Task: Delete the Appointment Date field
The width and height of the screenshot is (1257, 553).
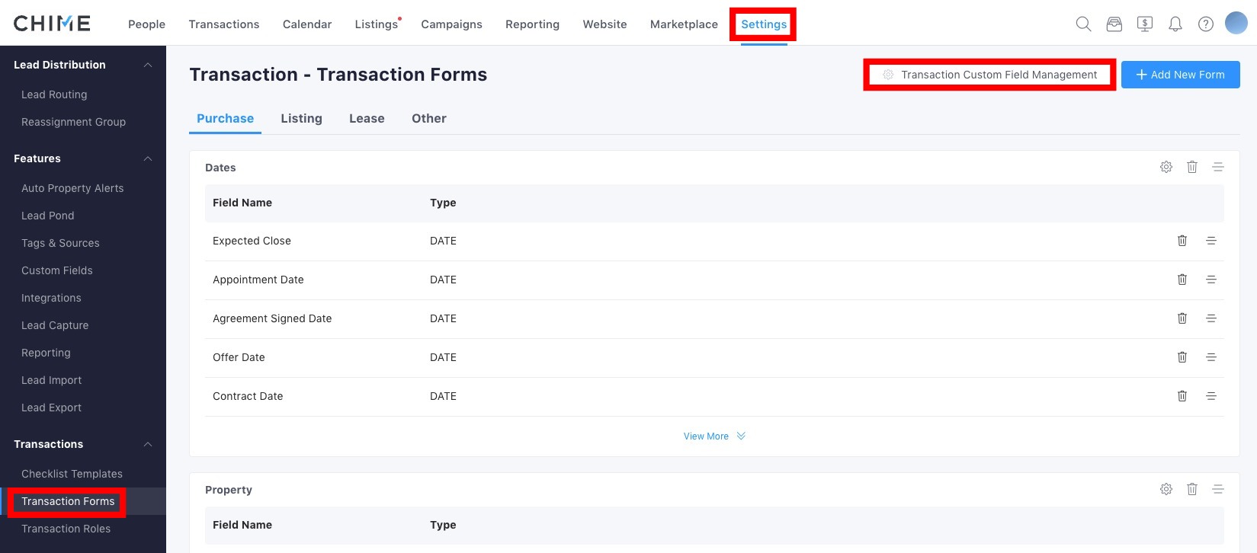Action: [x=1182, y=280]
